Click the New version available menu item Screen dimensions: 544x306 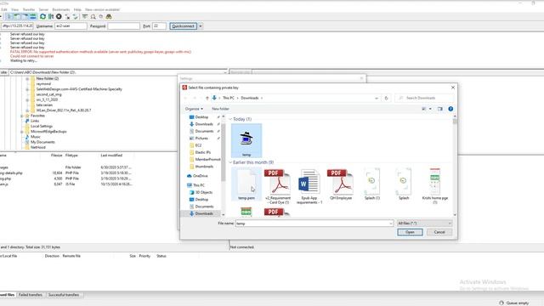pos(102,9)
